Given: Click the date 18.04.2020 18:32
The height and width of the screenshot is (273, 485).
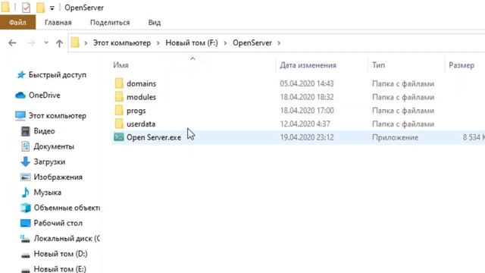Looking at the screenshot, I should 307,97.
